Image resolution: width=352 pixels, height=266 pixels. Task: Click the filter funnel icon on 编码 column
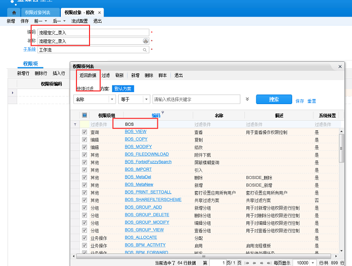pos(162,113)
